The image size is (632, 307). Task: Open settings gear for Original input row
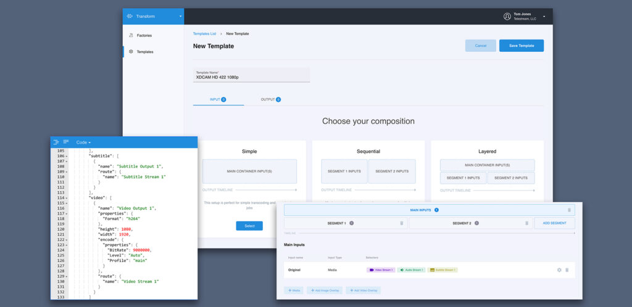(559, 270)
